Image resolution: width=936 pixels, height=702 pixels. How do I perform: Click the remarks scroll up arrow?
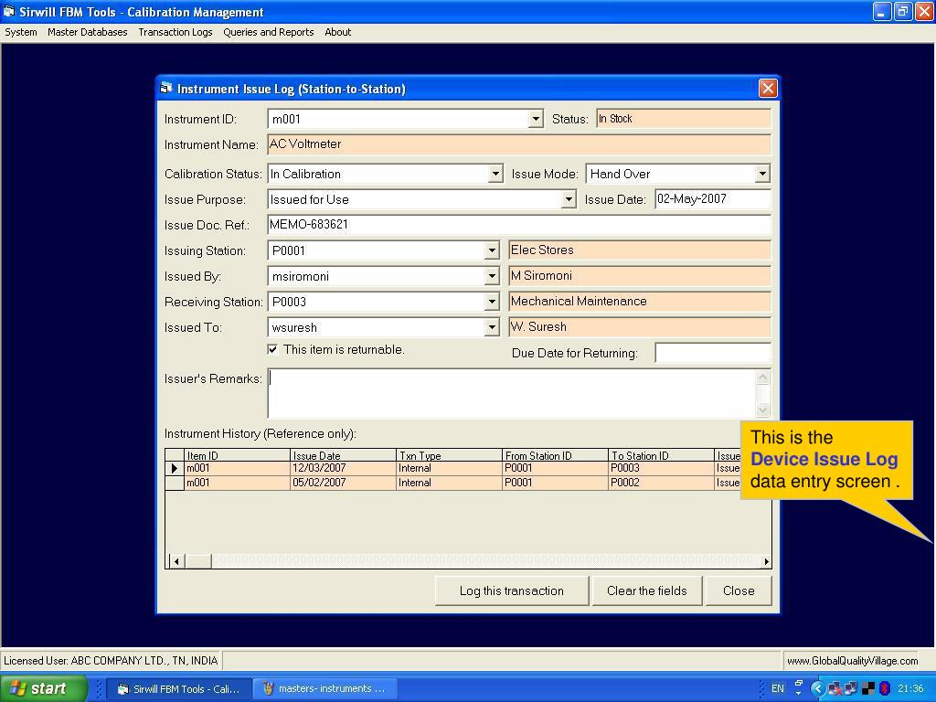pyautogui.click(x=763, y=378)
